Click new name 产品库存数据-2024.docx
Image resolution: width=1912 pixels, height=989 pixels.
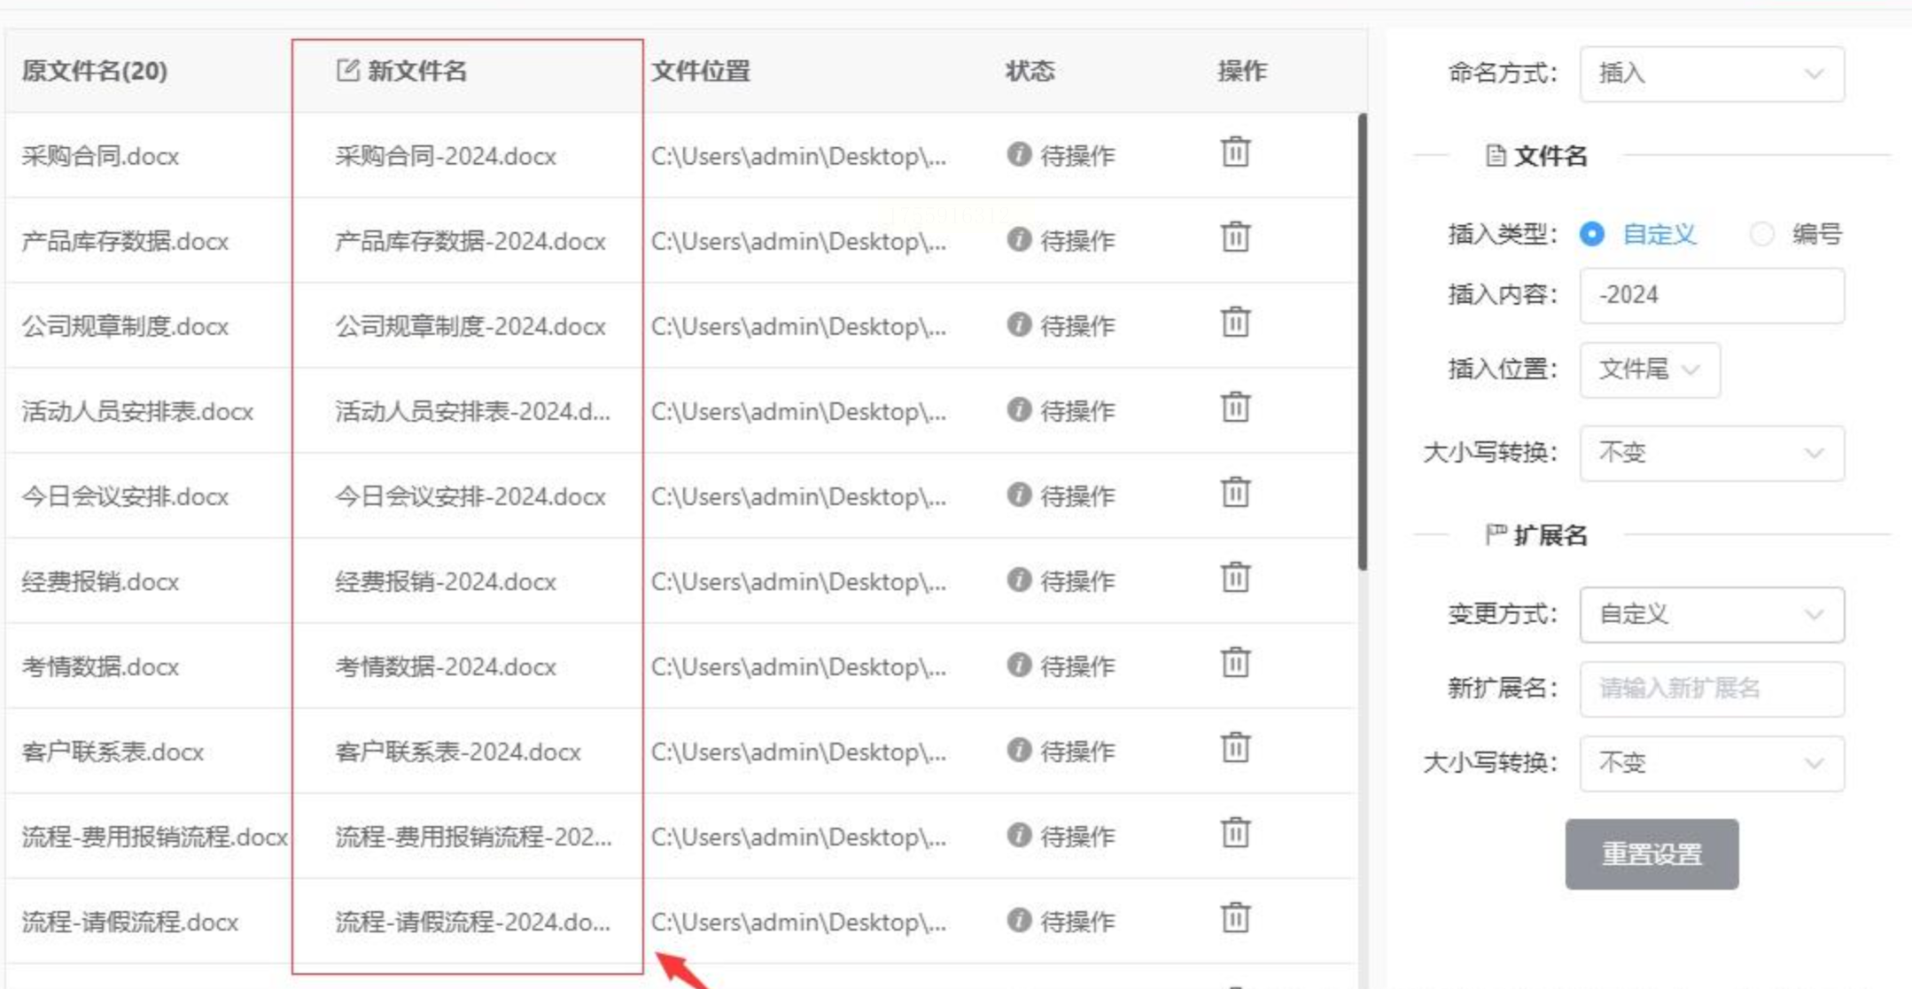pyautogui.click(x=470, y=241)
